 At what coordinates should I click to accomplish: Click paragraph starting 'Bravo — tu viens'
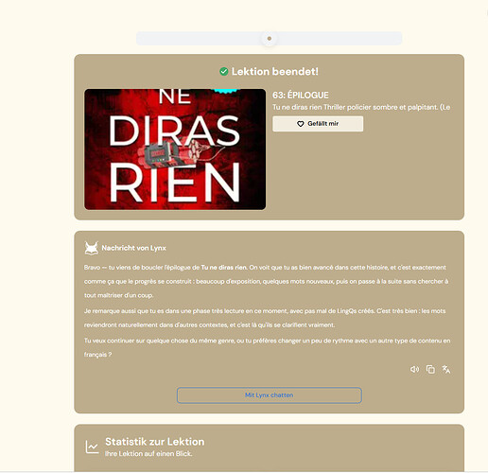coord(266,281)
